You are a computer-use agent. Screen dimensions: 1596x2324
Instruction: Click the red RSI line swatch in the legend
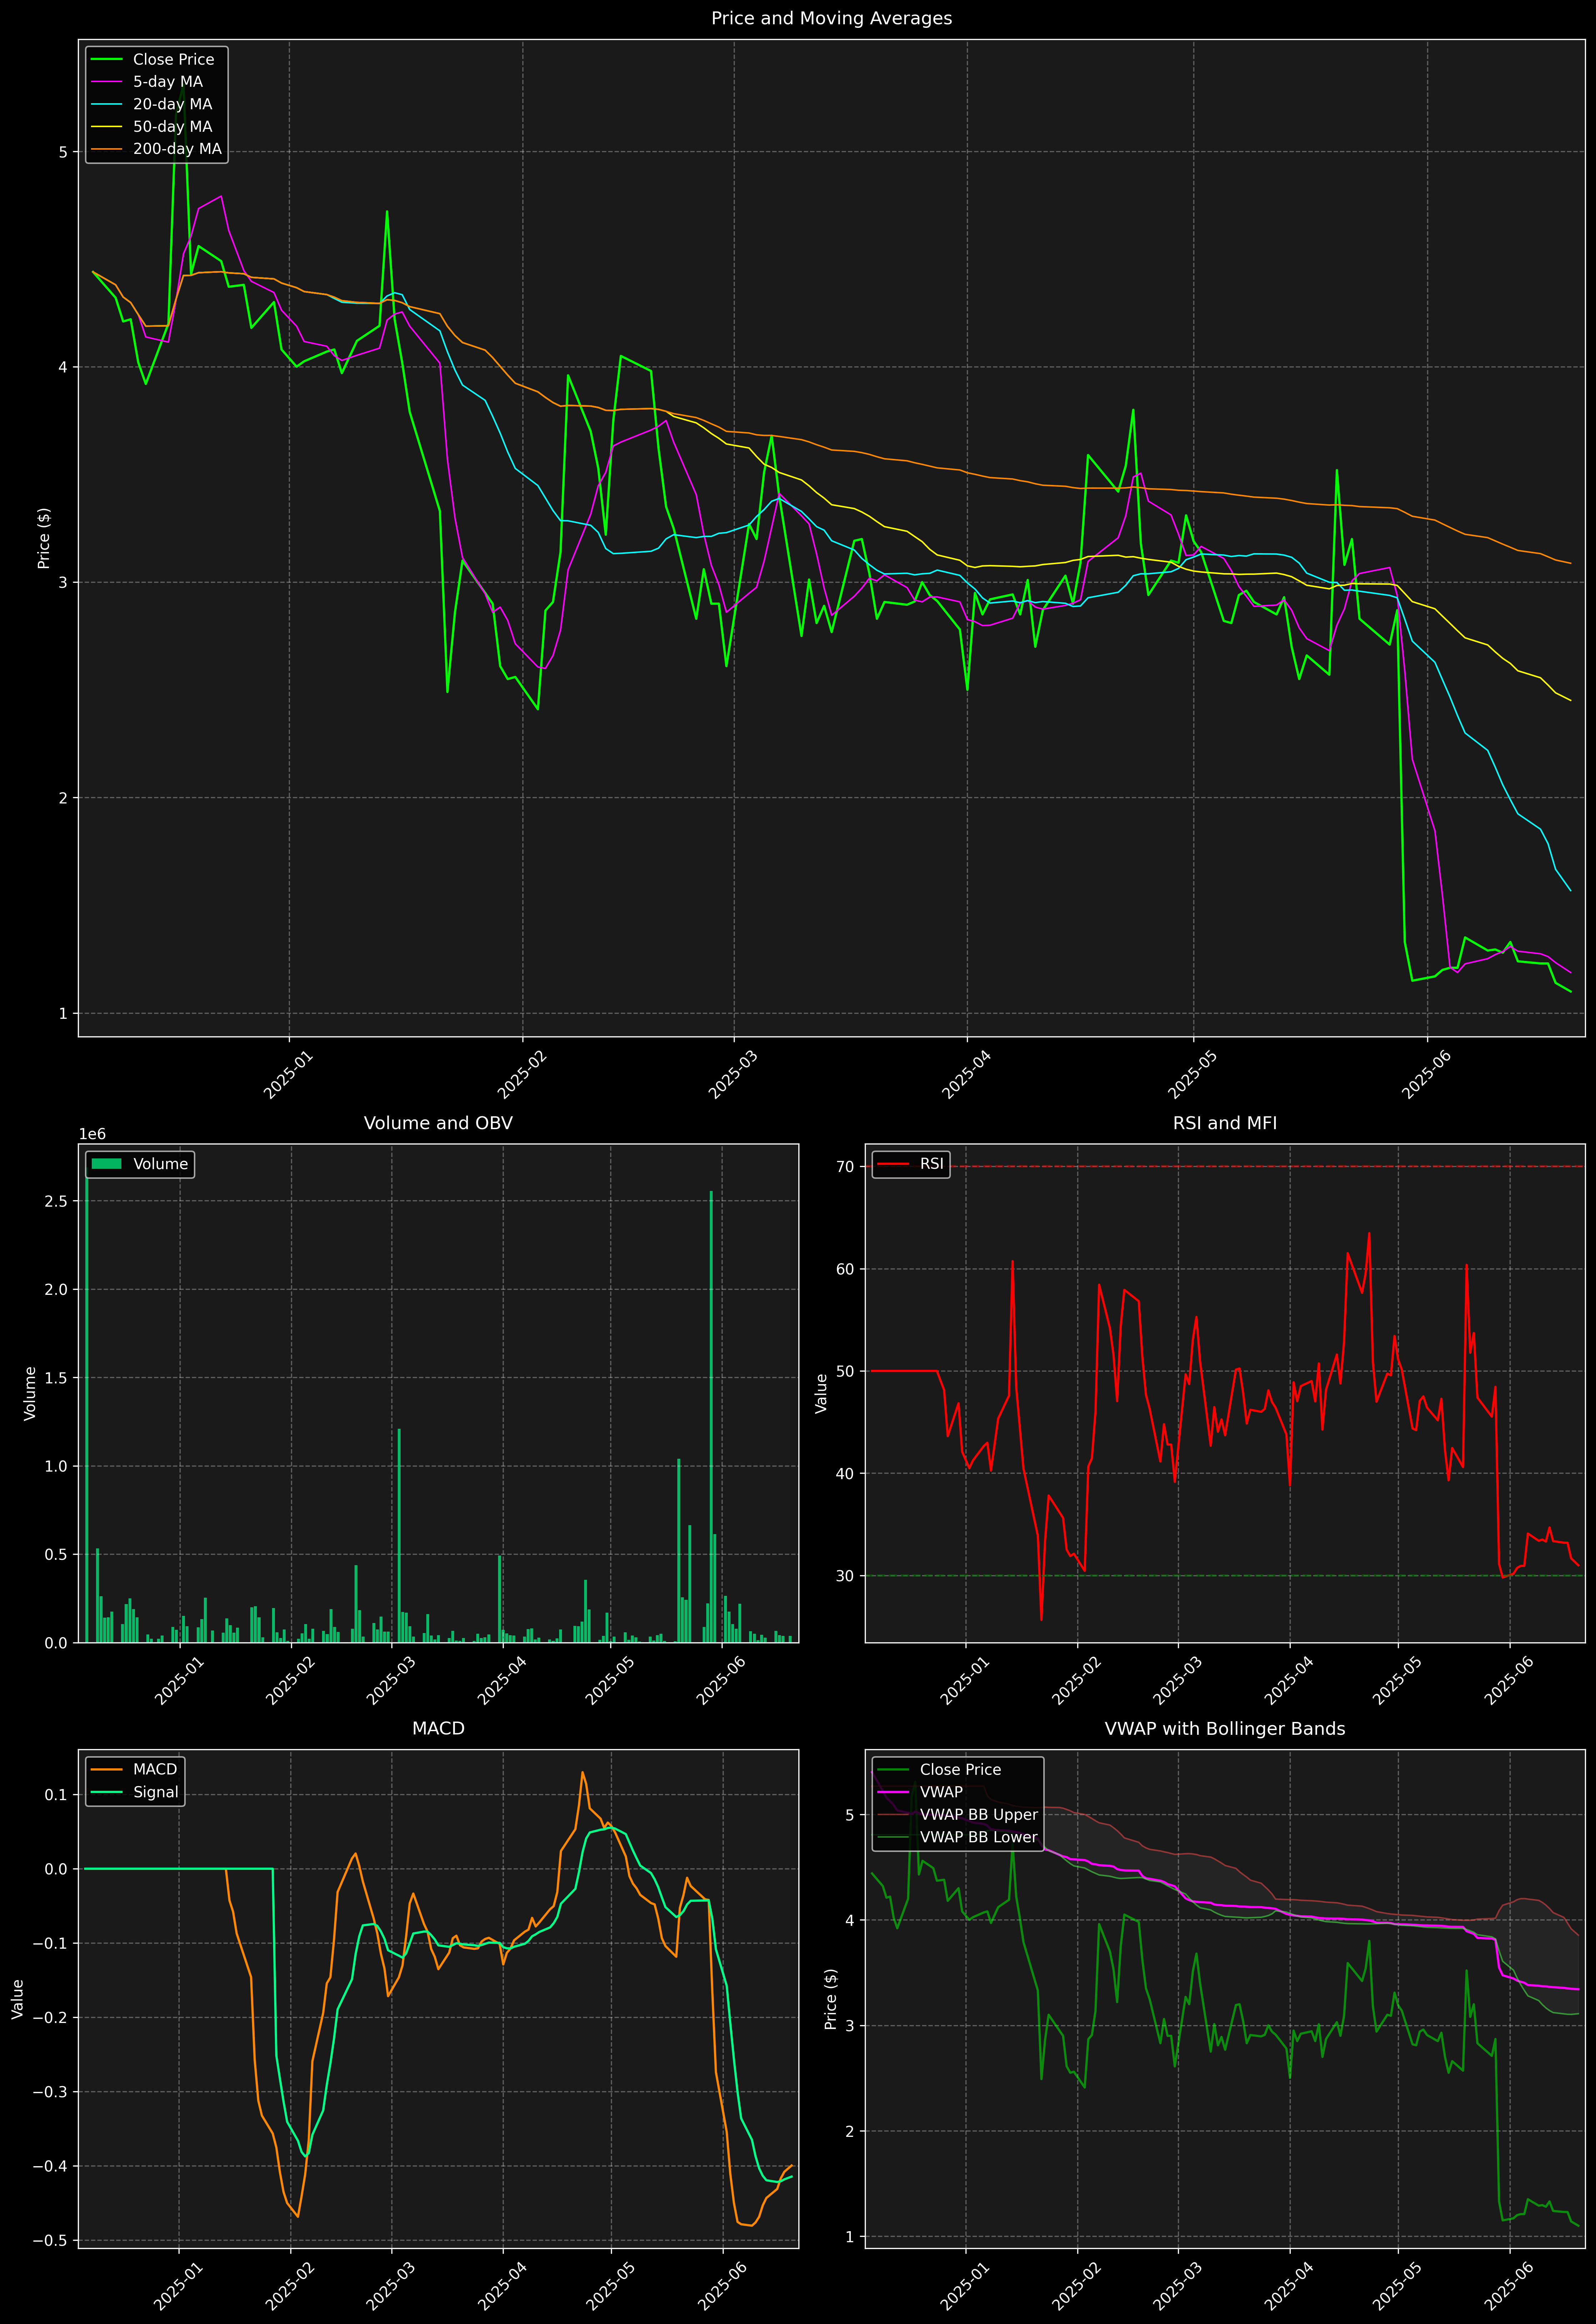pos(893,1164)
